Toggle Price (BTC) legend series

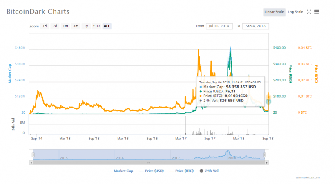[x=183, y=171]
